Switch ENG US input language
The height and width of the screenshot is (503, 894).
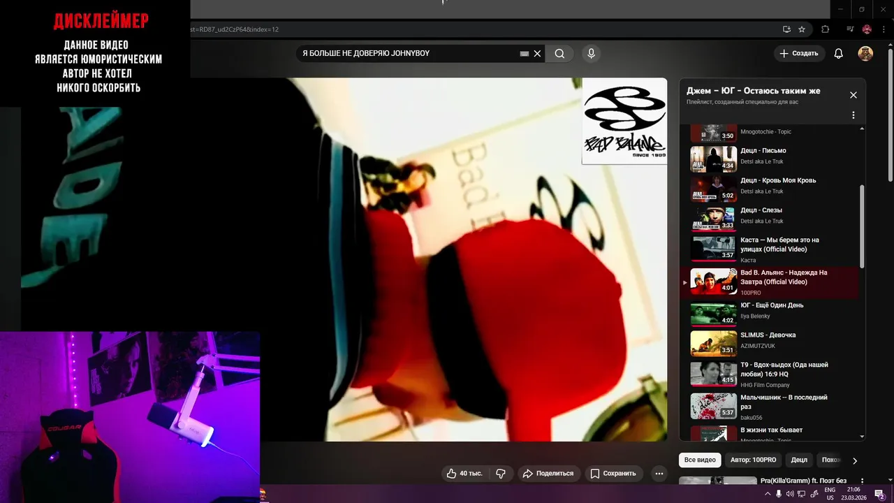tap(830, 494)
